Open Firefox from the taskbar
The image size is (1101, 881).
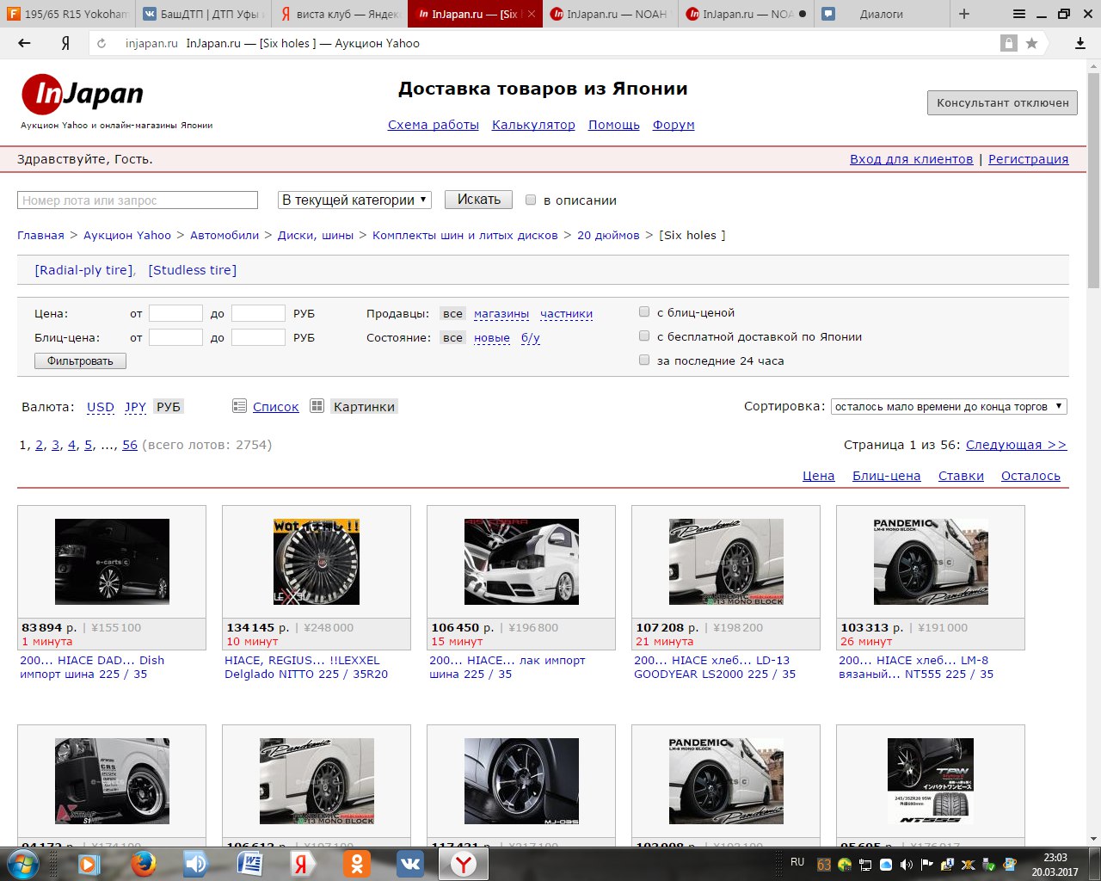(143, 863)
